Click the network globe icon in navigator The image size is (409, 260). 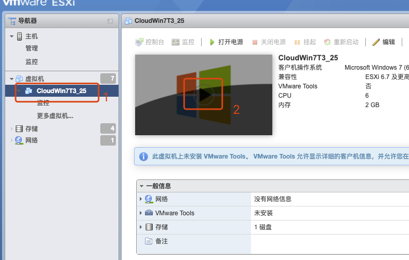click(19, 140)
